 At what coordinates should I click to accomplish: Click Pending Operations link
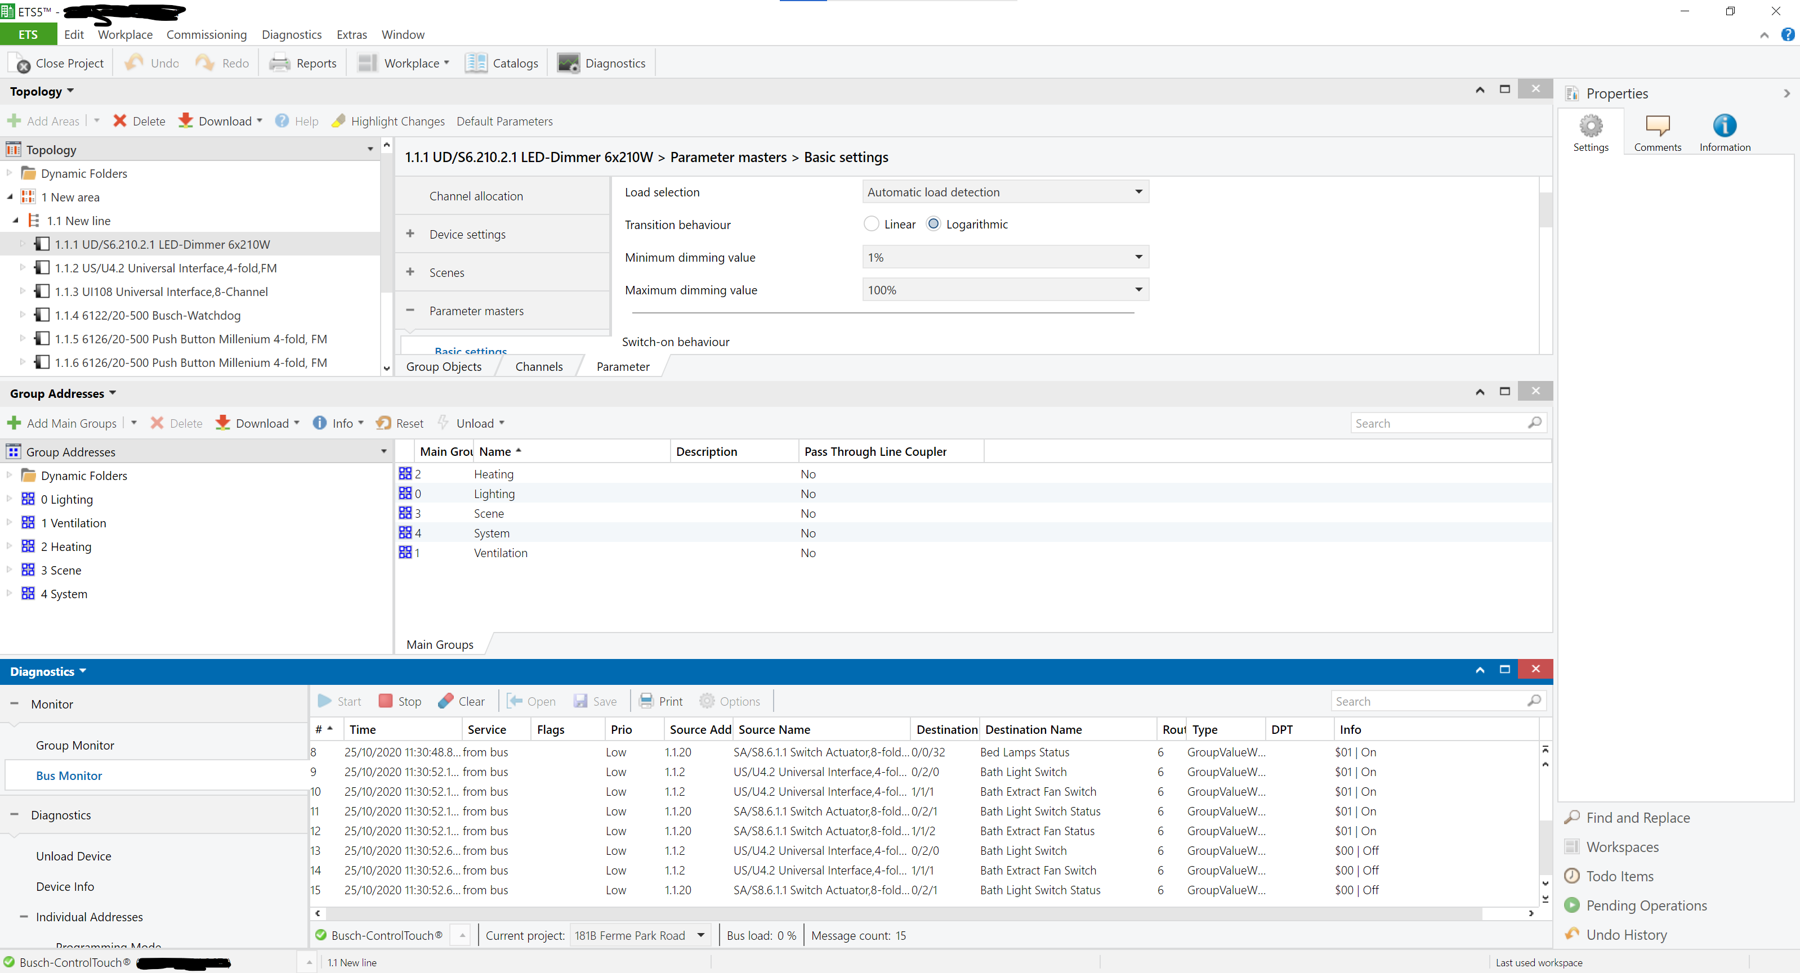(x=1646, y=904)
